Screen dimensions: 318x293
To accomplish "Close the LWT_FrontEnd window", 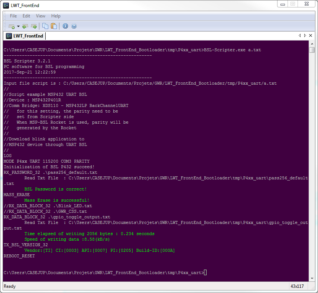I will [306, 4].
